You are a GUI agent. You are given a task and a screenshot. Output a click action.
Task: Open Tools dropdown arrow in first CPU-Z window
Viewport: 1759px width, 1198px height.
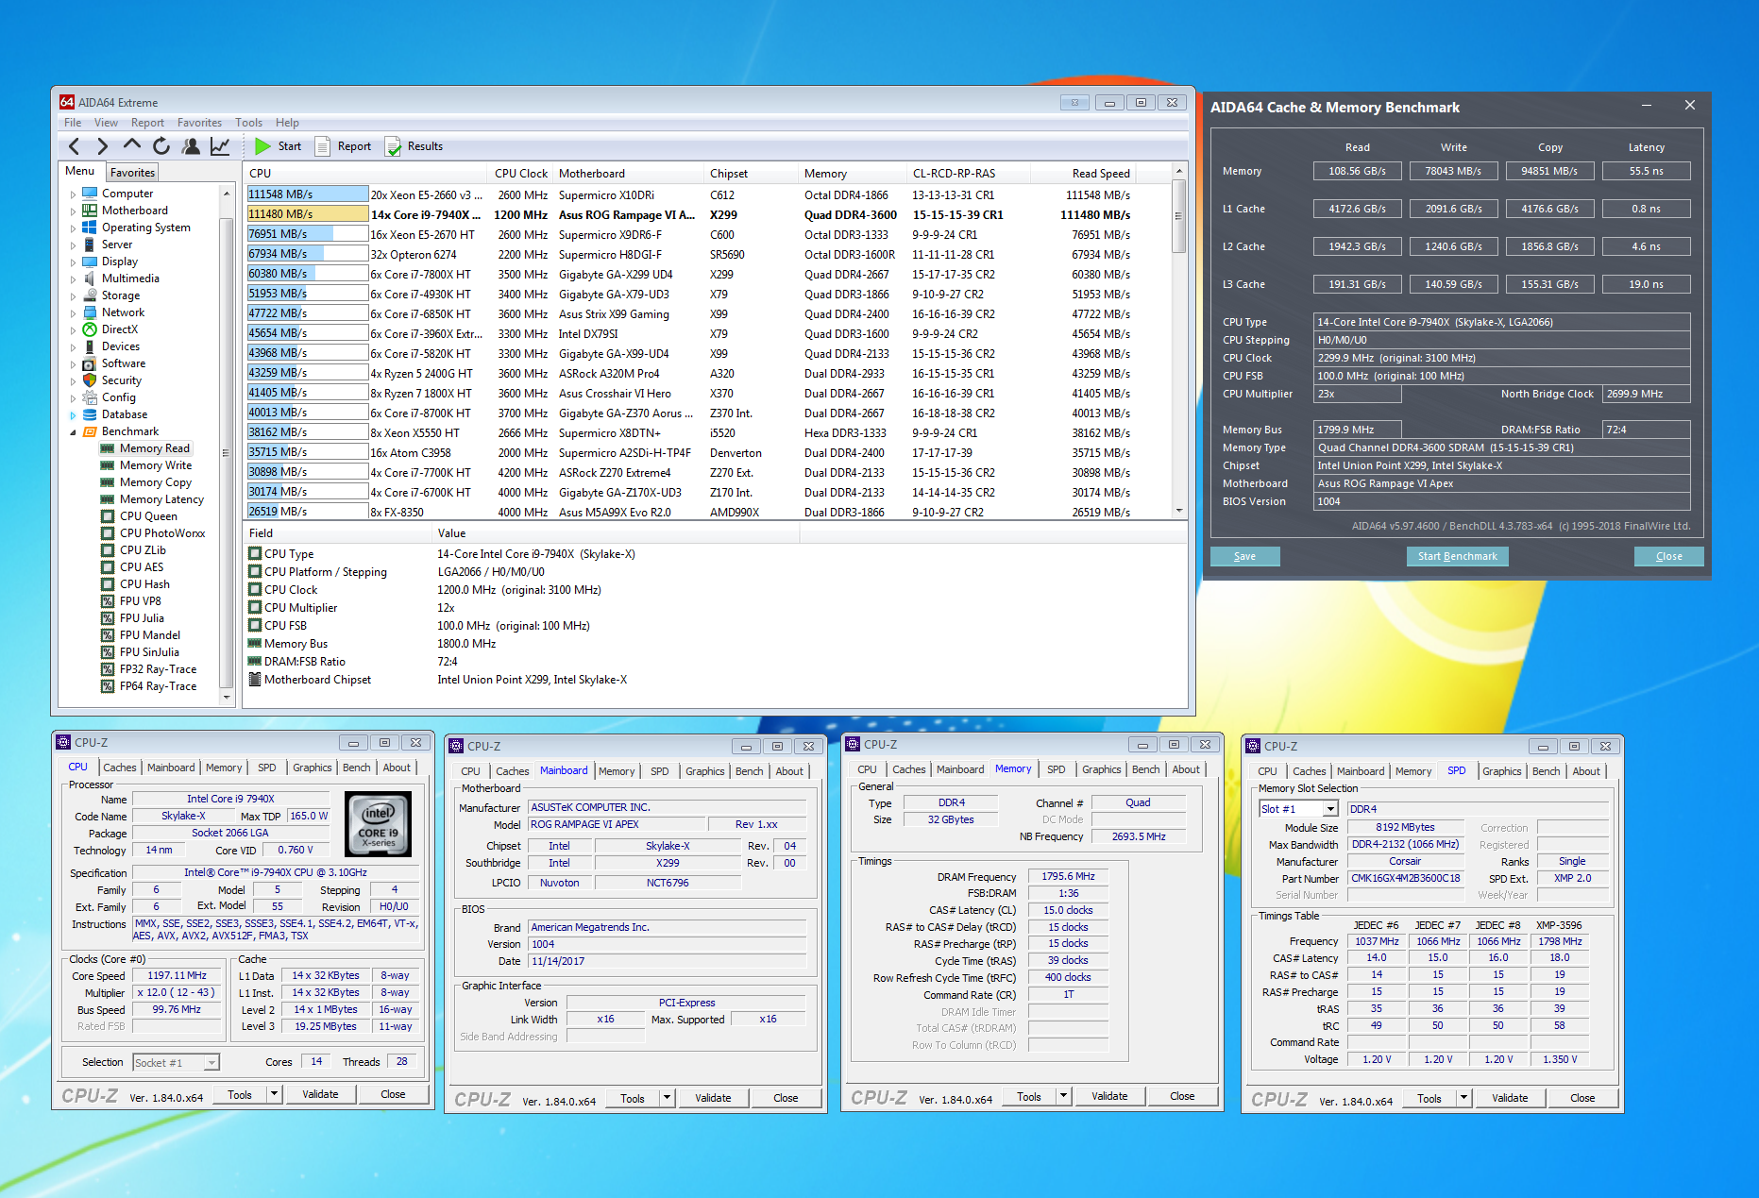coord(274,1094)
